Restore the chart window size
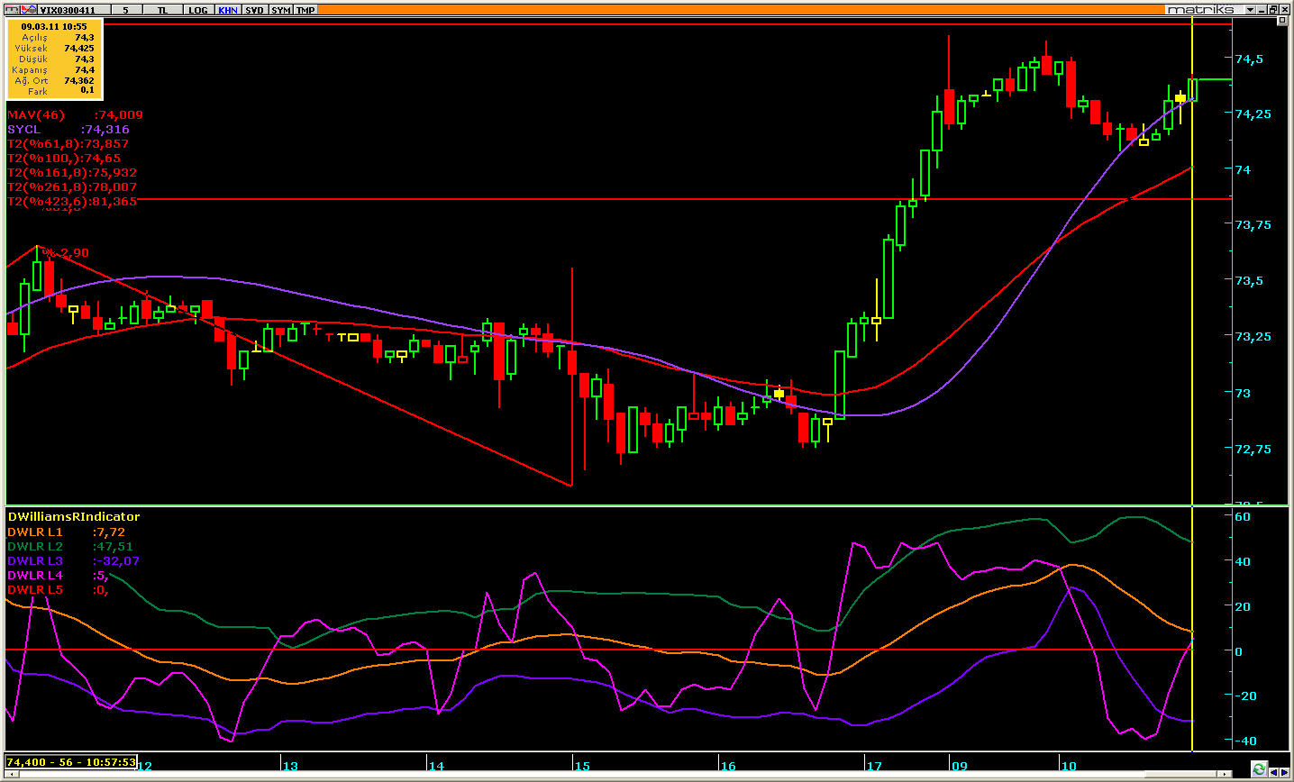 point(1274,10)
